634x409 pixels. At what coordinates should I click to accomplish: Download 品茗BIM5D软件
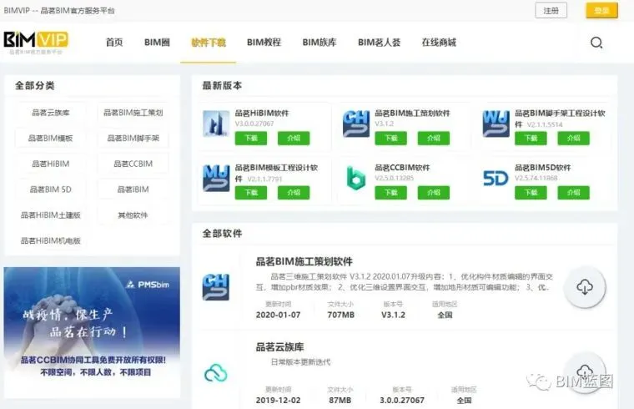pos(531,193)
